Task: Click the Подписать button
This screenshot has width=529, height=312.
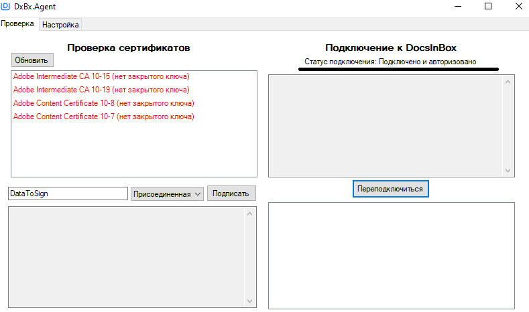Action: tap(231, 193)
